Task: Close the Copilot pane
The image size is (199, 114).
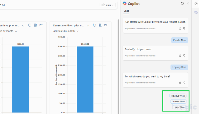Action: tap(188, 4)
